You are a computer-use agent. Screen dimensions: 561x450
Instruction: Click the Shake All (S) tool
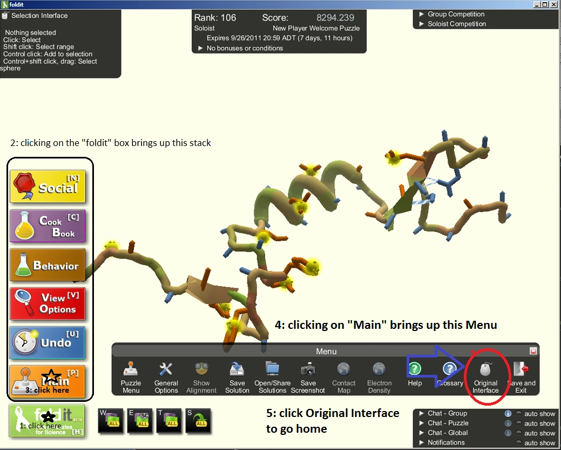[198, 420]
